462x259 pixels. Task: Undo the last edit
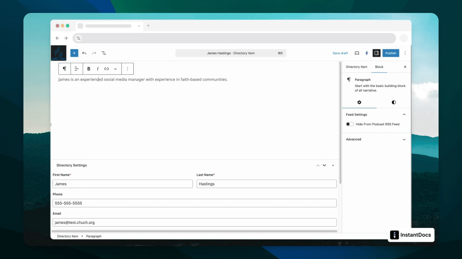(x=84, y=53)
